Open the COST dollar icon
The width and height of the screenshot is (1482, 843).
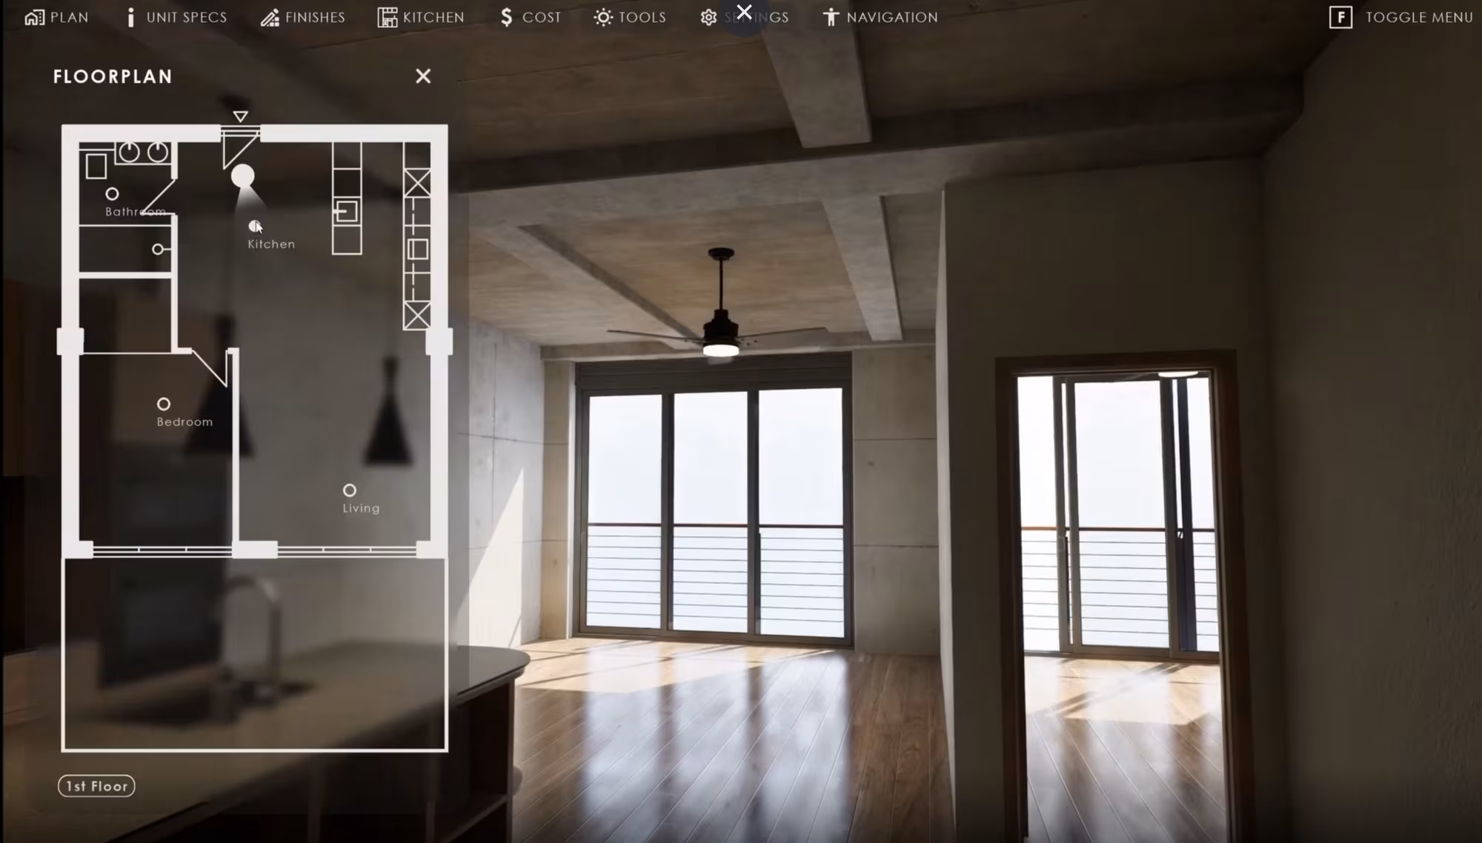(x=505, y=16)
